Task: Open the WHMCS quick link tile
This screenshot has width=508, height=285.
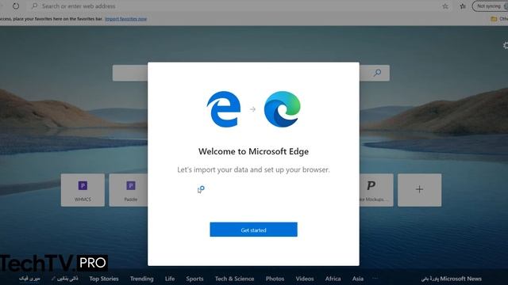Action: pos(83,190)
